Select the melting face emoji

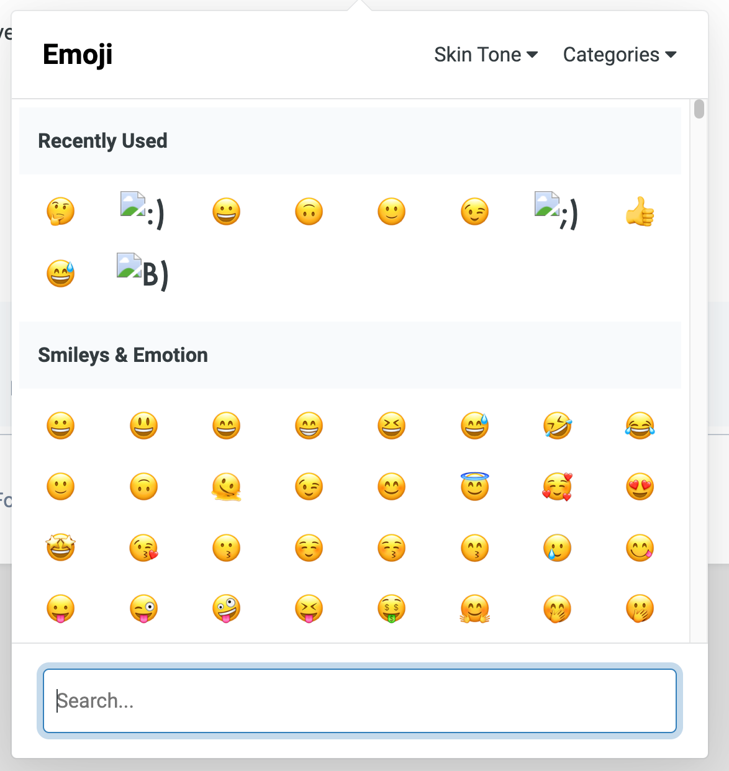point(226,486)
